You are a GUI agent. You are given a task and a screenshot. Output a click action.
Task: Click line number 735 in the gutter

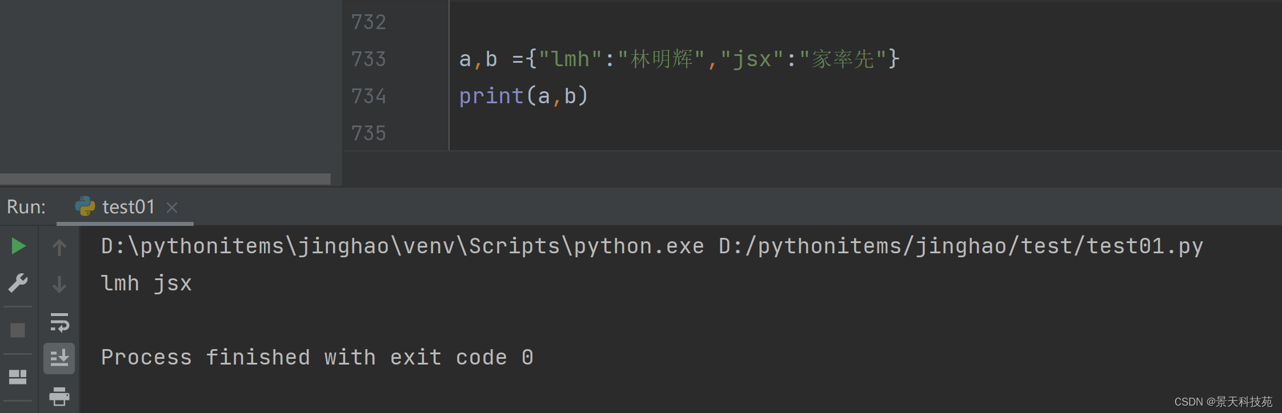click(x=369, y=133)
